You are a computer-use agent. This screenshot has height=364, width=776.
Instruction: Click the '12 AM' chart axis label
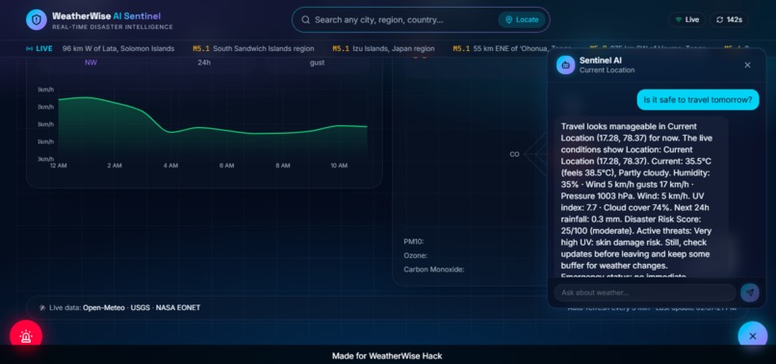[x=59, y=166]
